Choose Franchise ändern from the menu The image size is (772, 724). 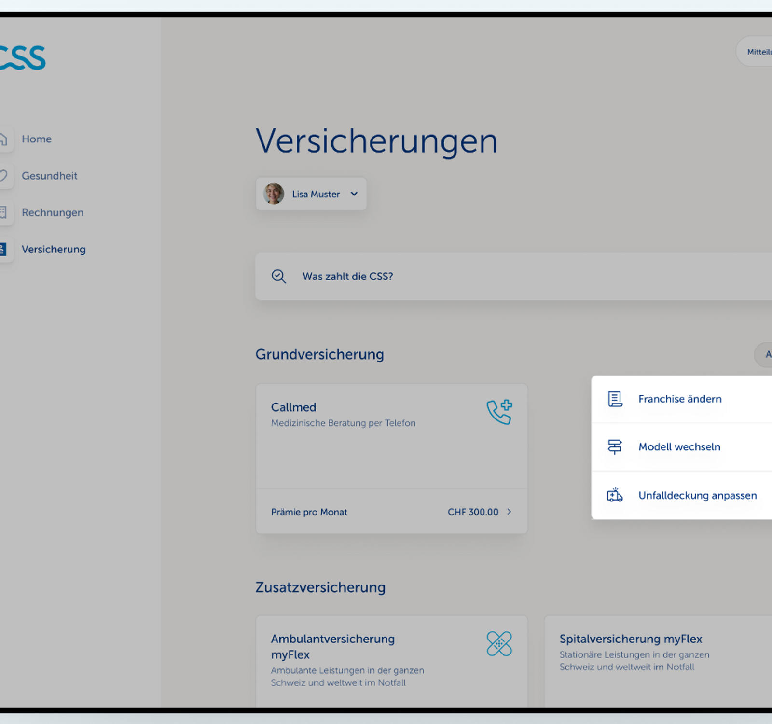[x=679, y=399]
